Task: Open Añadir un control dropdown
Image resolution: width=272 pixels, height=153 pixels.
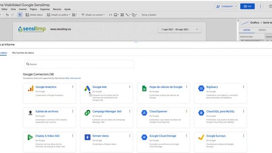Action: pos(93,15)
